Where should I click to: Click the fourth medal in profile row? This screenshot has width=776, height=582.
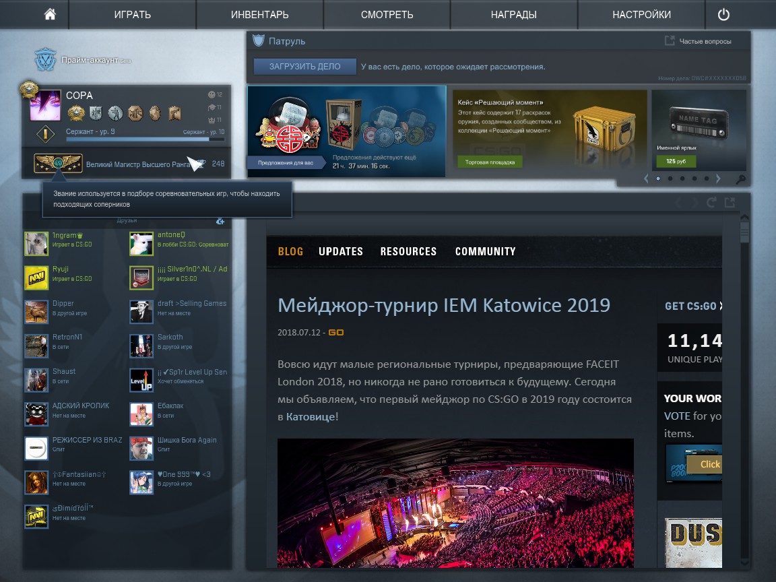(135, 113)
